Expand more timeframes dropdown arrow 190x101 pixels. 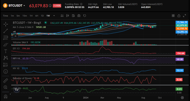54,16
